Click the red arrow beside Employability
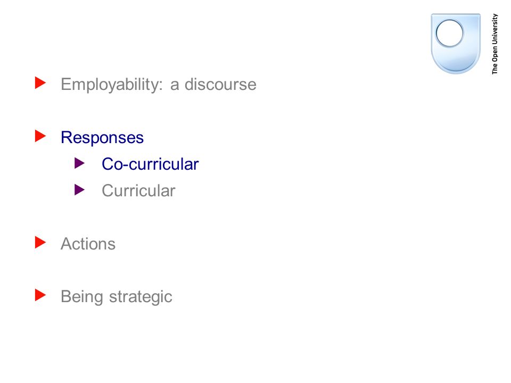This screenshot has width=511, height=383. (x=40, y=83)
